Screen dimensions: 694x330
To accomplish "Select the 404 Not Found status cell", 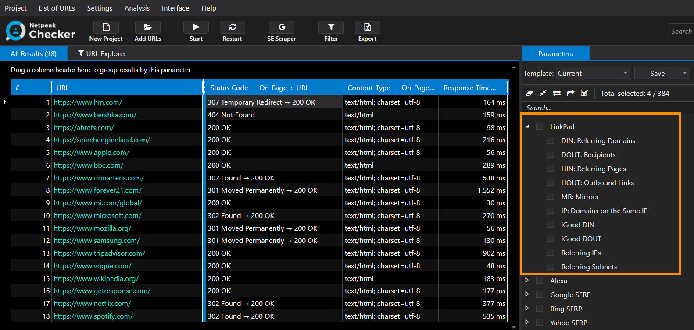I will [x=274, y=115].
